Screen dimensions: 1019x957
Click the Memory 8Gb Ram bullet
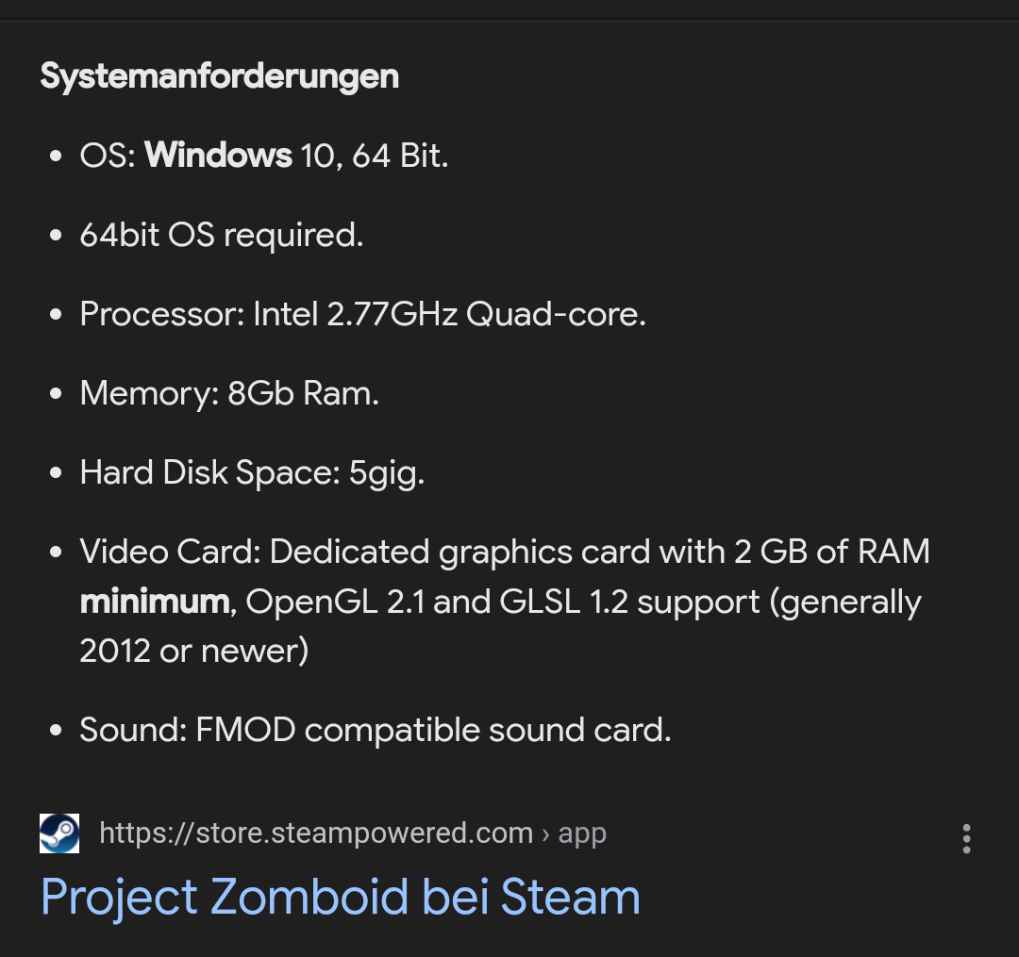pyautogui.click(x=229, y=392)
